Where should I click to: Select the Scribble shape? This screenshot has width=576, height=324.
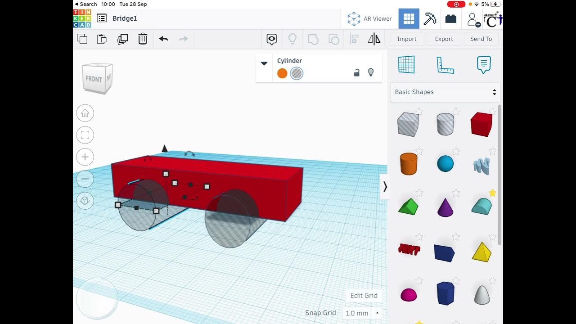[481, 166]
